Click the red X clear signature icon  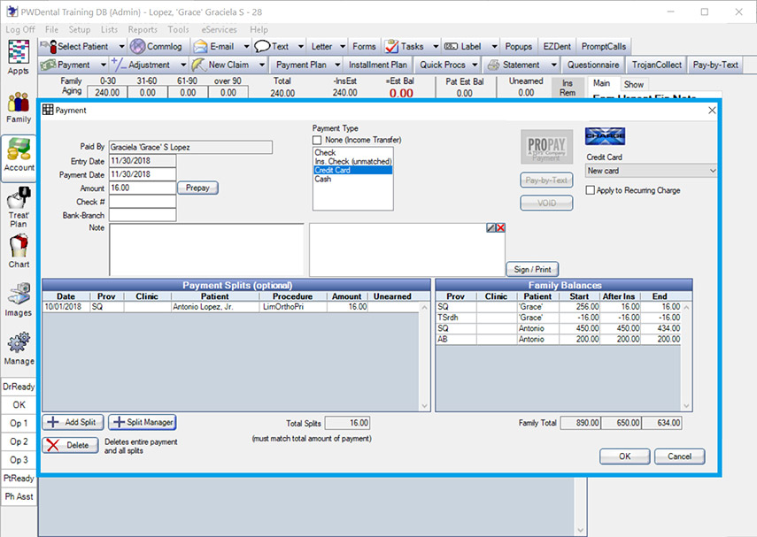pyautogui.click(x=500, y=227)
